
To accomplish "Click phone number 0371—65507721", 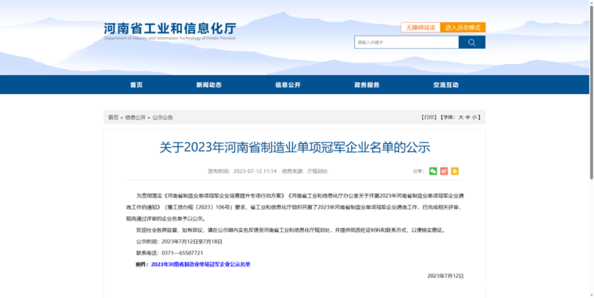I will coord(183,253).
